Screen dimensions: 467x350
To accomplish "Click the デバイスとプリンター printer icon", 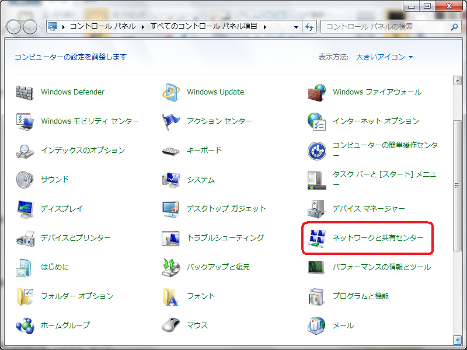I will point(25,238).
